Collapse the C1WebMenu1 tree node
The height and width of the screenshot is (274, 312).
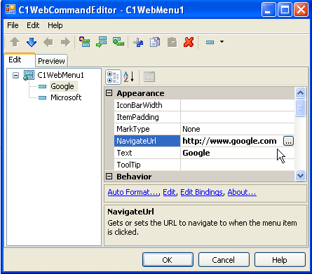(15, 75)
